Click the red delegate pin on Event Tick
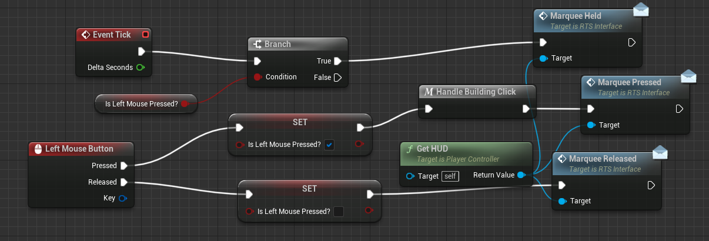The image size is (709, 241). (x=145, y=35)
